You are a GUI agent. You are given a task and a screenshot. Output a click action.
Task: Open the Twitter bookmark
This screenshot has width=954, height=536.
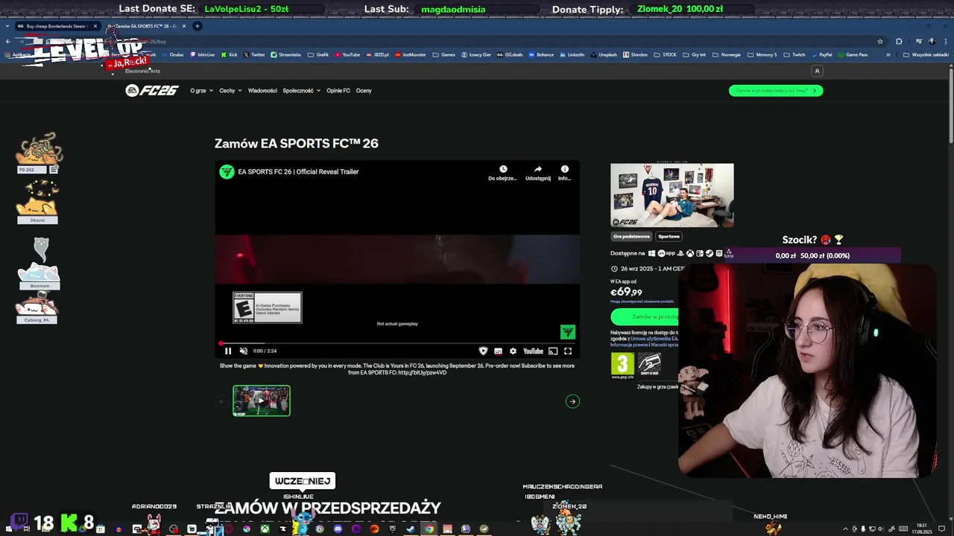[x=254, y=54]
